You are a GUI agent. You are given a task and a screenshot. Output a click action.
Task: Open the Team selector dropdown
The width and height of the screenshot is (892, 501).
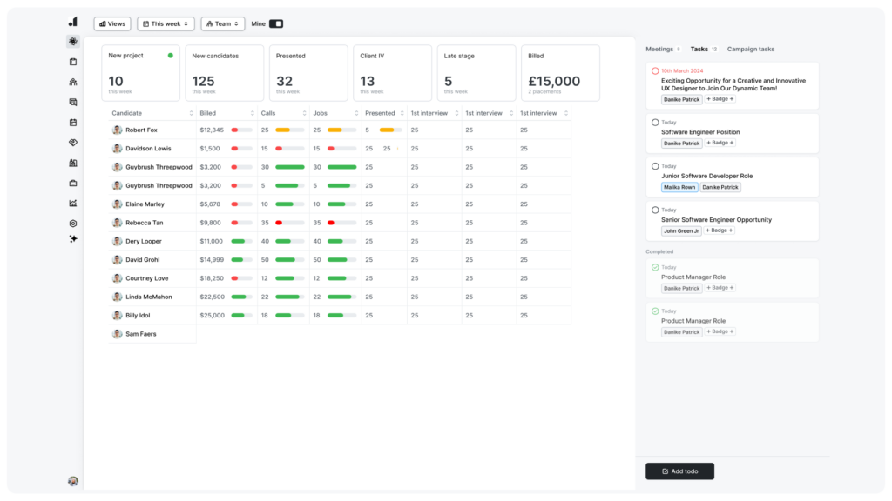[x=222, y=23]
